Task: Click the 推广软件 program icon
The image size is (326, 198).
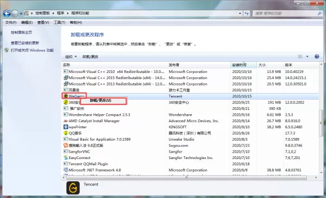Action: [66, 108]
